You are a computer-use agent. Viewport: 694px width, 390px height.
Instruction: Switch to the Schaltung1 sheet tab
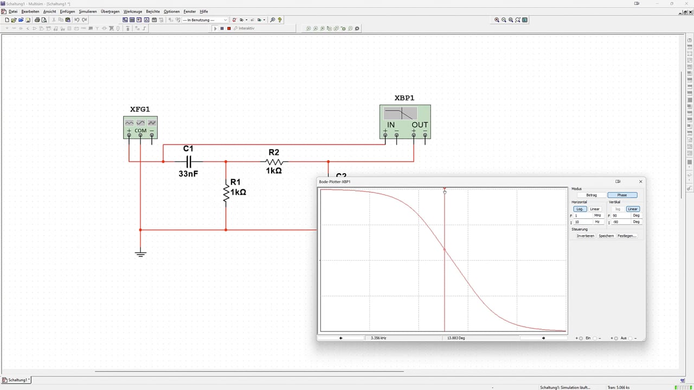tap(16, 380)
